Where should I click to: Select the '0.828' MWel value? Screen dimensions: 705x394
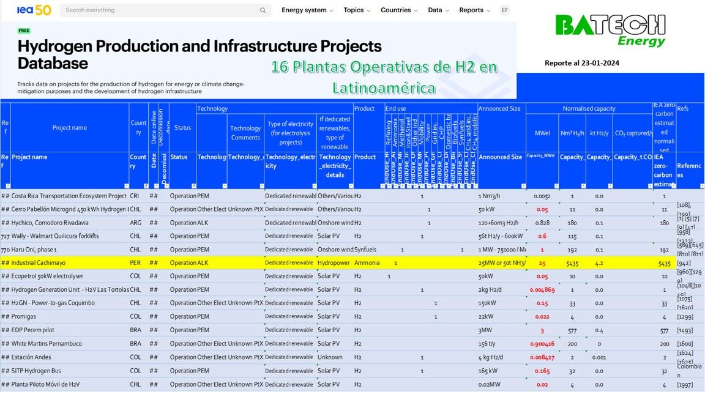(542, 223)
